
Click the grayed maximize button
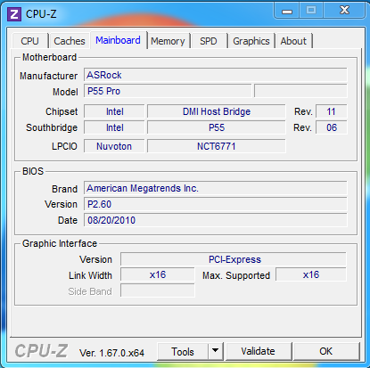click(311, 11)
